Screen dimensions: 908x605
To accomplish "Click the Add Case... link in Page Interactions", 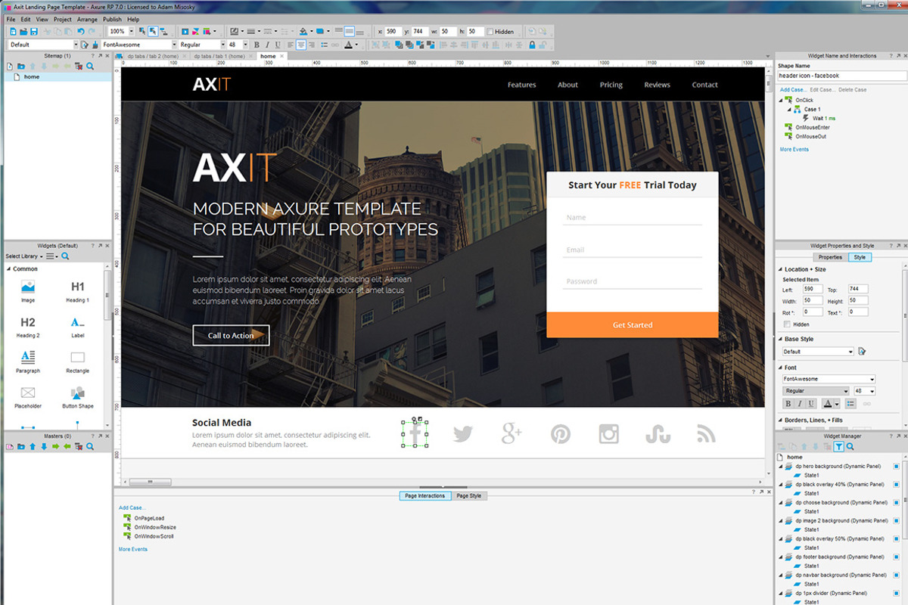I will (x=132, y=507).
